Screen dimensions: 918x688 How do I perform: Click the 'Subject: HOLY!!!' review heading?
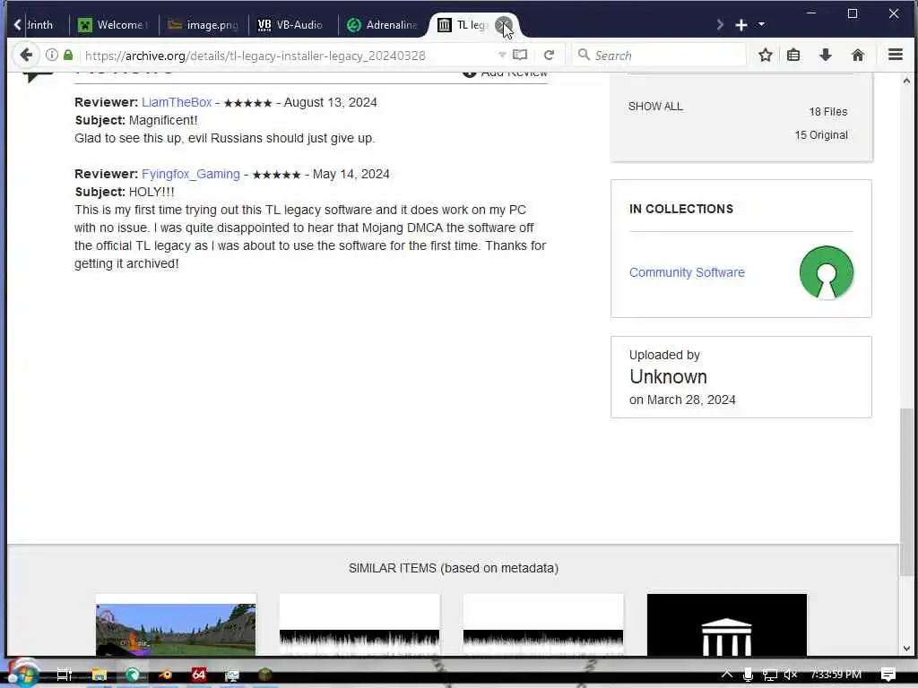pos(124,192)
